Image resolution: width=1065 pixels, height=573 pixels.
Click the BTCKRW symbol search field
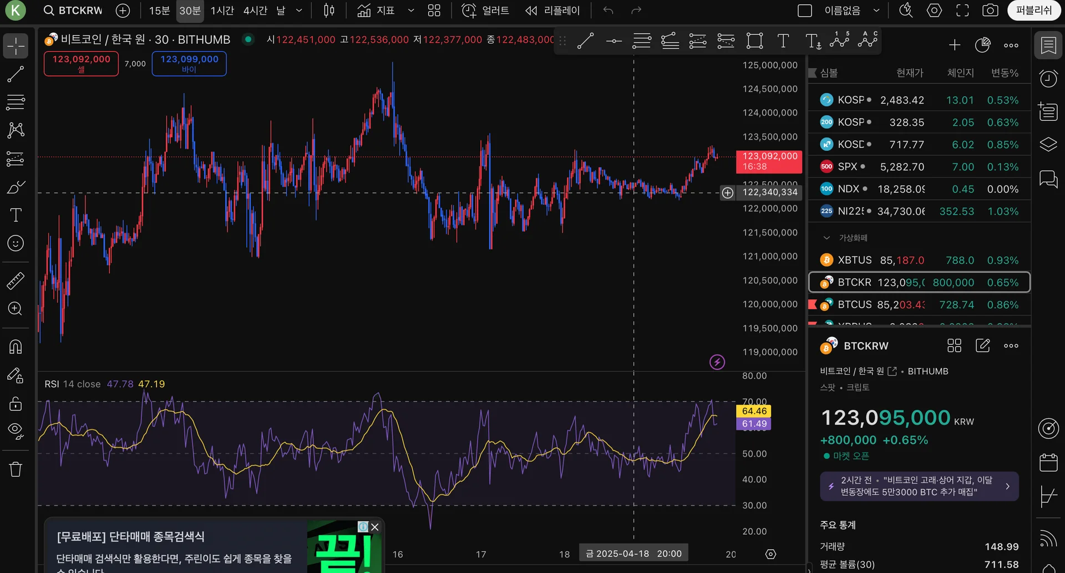point(73,11)
